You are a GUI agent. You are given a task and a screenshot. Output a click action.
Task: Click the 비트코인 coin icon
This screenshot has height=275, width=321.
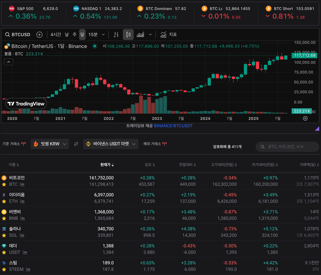pyautogui.click(x=4, y=178)
